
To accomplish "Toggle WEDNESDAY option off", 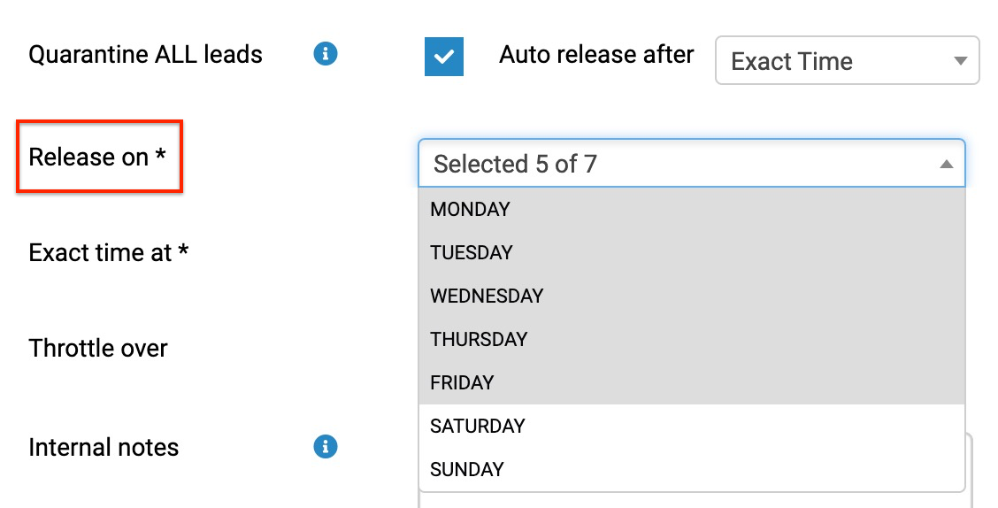I will click(x=692, y=296).
